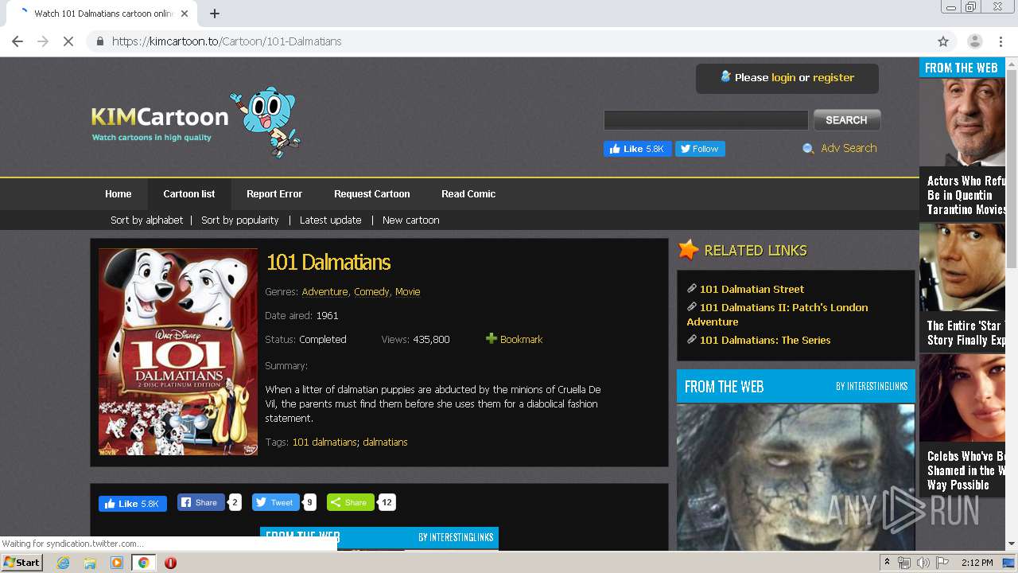Viewport: 1018px width, 573px height.
Task: Open Internet Explorer from taskbar
Action: [x=63, y=563]
